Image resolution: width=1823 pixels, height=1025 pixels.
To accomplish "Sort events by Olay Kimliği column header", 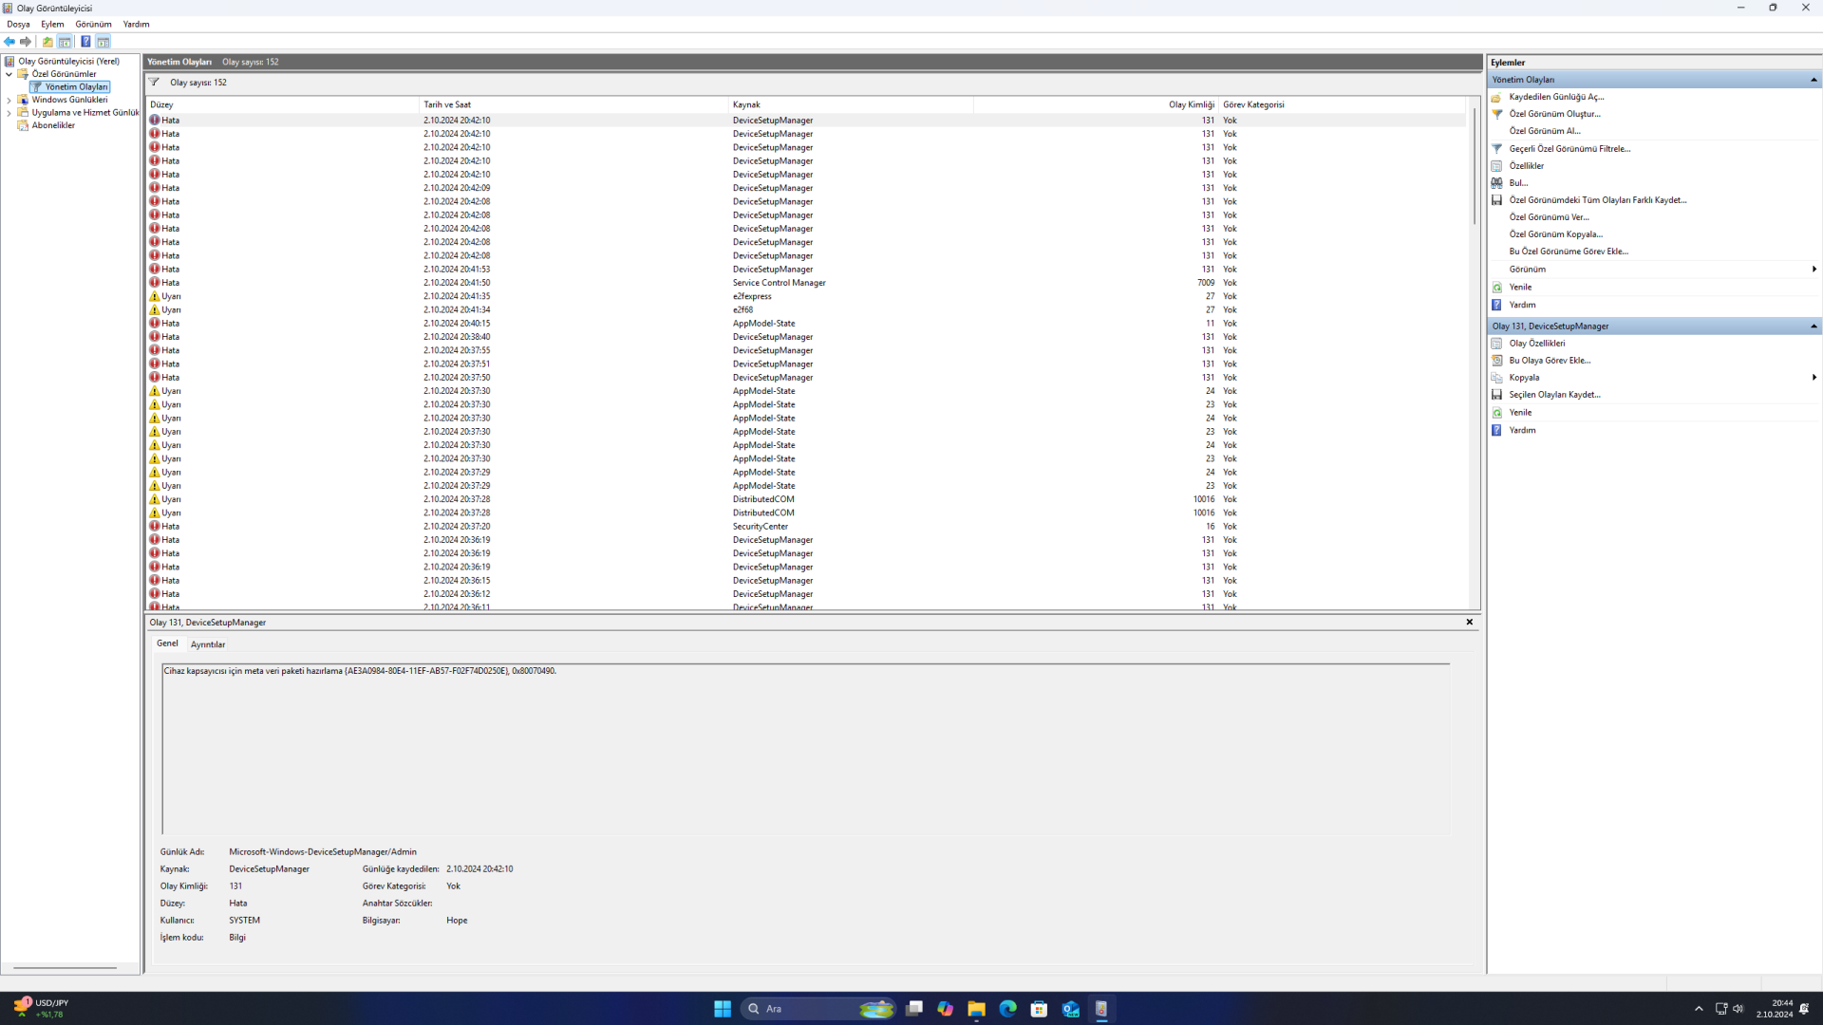I will point(1191,104).
